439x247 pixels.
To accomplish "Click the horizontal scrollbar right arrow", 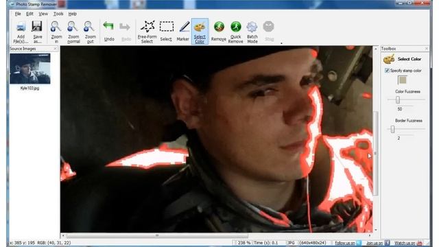I will 370,235.
